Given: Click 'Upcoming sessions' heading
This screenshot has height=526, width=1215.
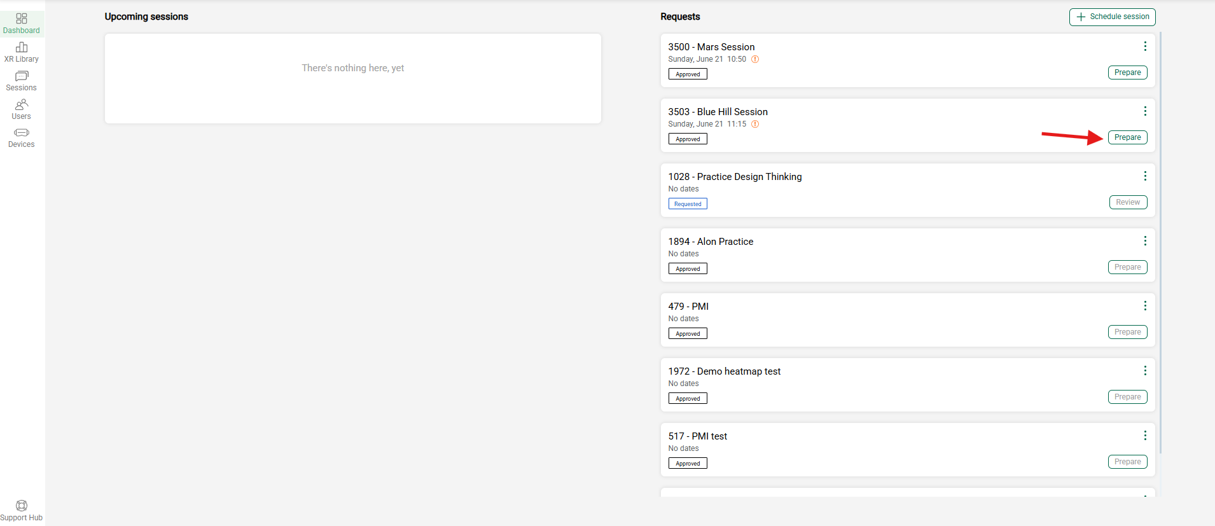Looking at the screenshot, I should [146, 17].
